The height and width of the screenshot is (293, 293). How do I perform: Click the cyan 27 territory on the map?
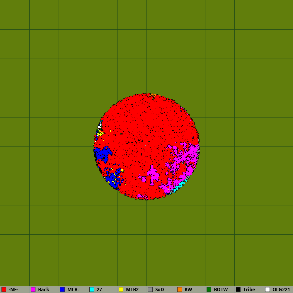179,185
